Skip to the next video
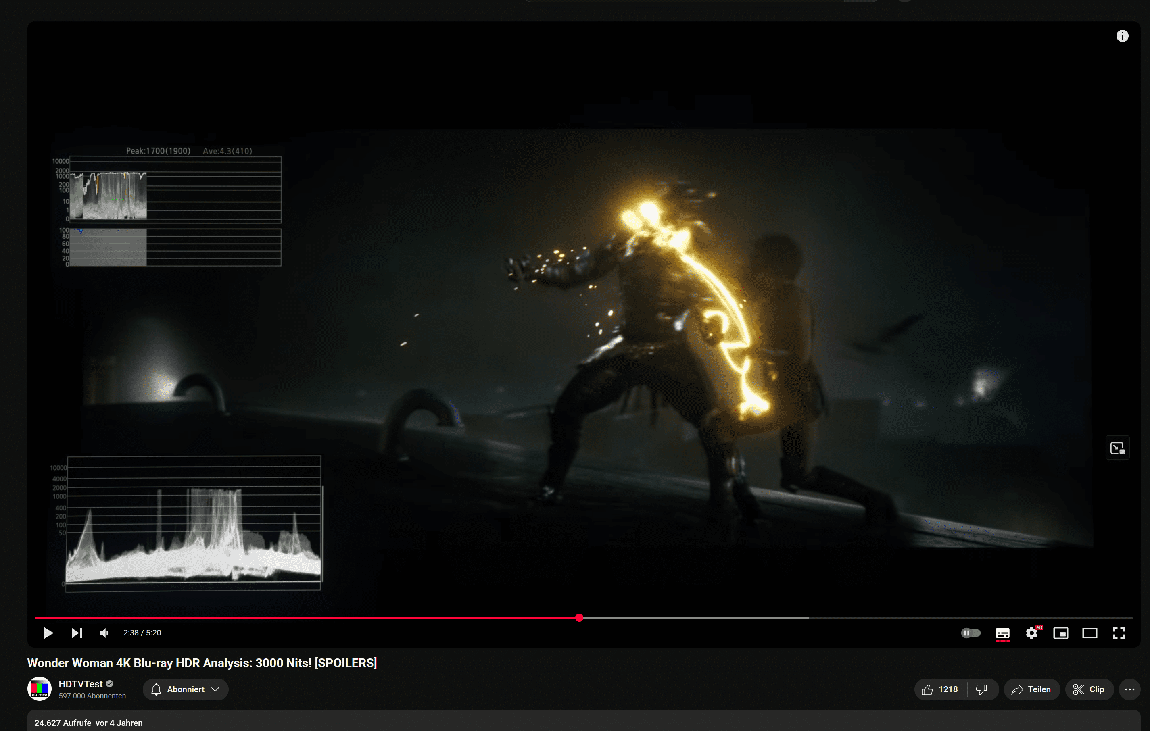 77,633
